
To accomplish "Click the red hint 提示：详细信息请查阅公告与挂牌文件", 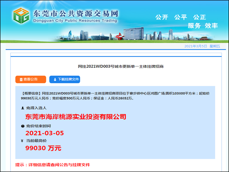I will click(53, 165).
